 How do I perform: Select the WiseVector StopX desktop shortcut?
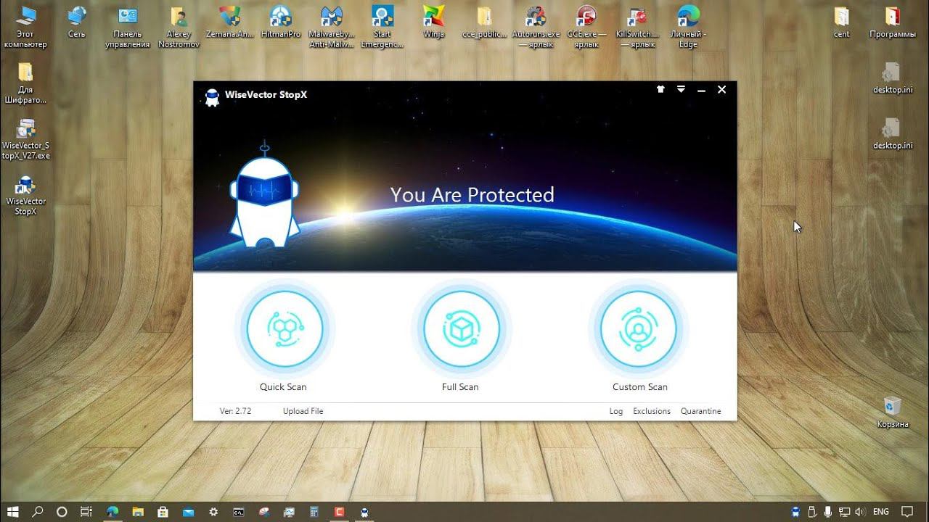click(25, 196)
